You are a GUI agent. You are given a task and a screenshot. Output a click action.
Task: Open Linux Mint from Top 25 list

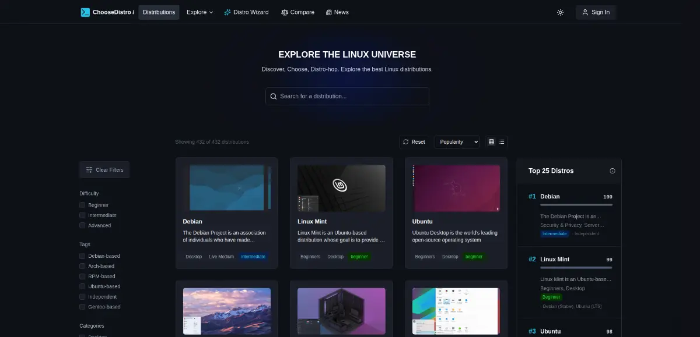555,259
